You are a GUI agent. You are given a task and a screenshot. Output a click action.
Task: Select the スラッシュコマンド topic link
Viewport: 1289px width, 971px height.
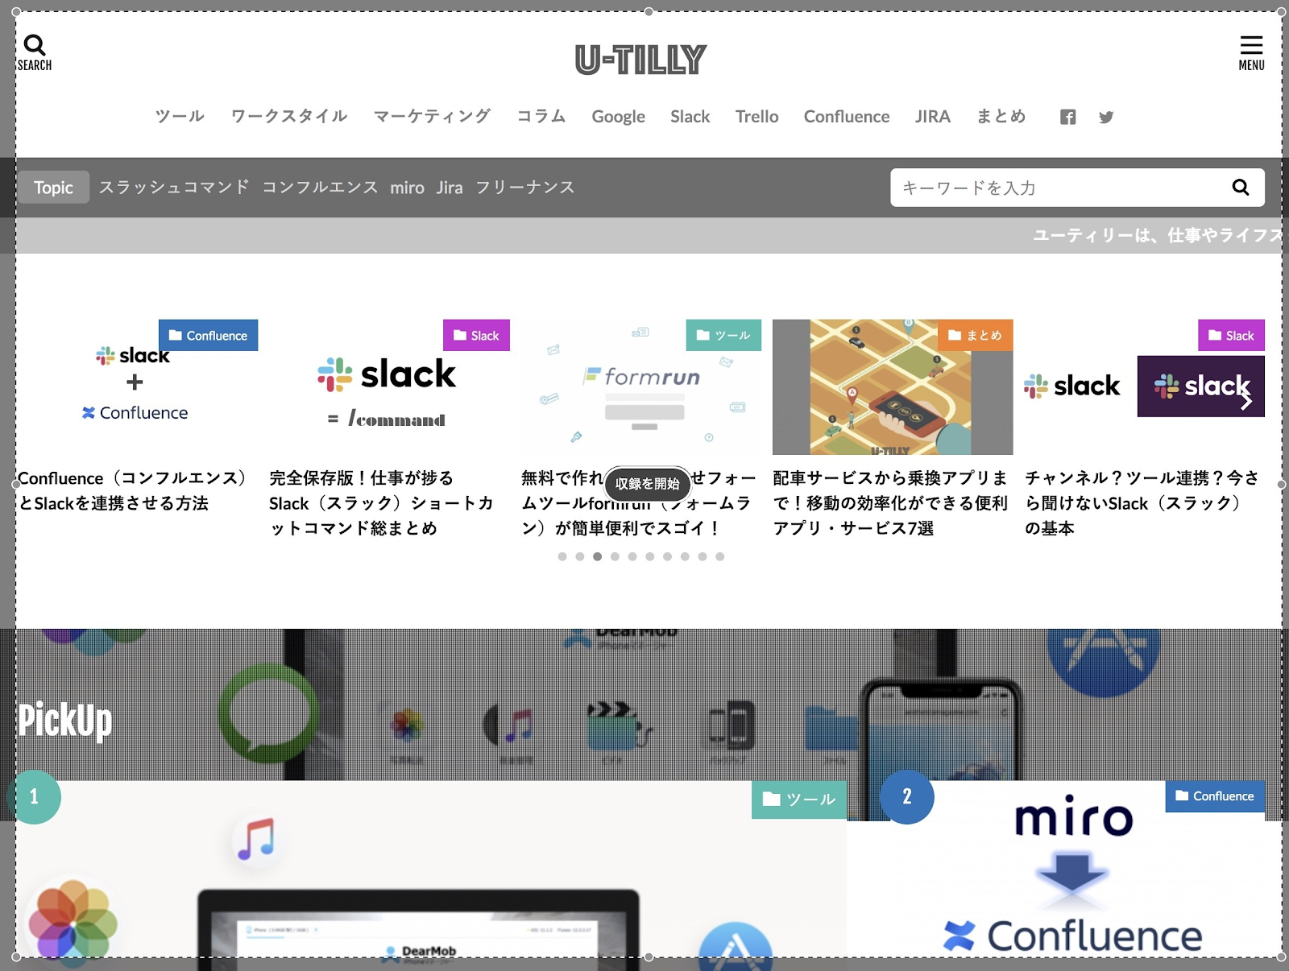174,188
